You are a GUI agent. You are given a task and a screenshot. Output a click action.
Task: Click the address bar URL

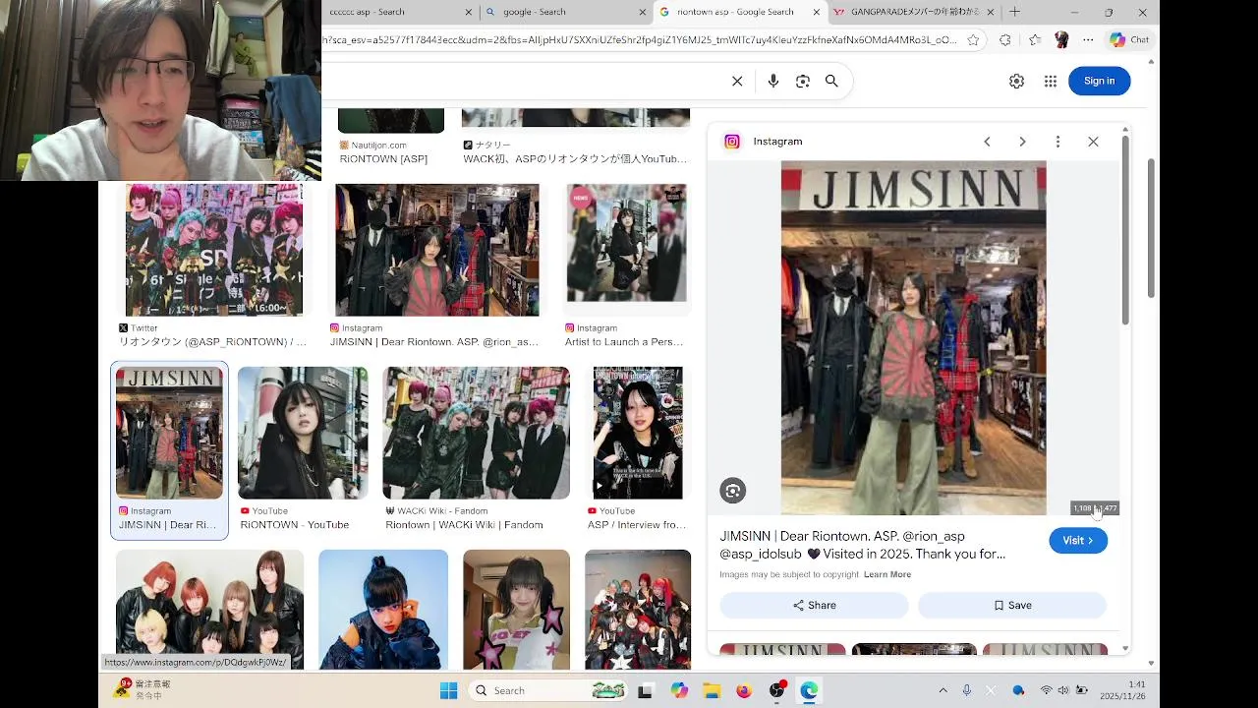click(639, 40)
